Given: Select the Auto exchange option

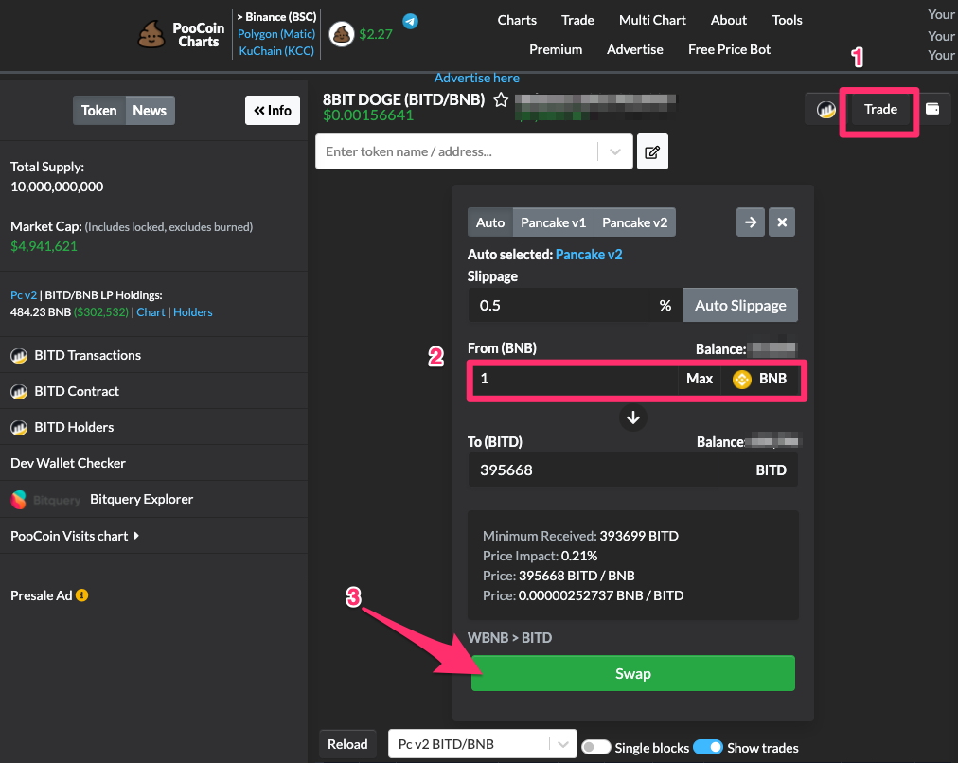Looking at the screenshot, I should 490,222.
